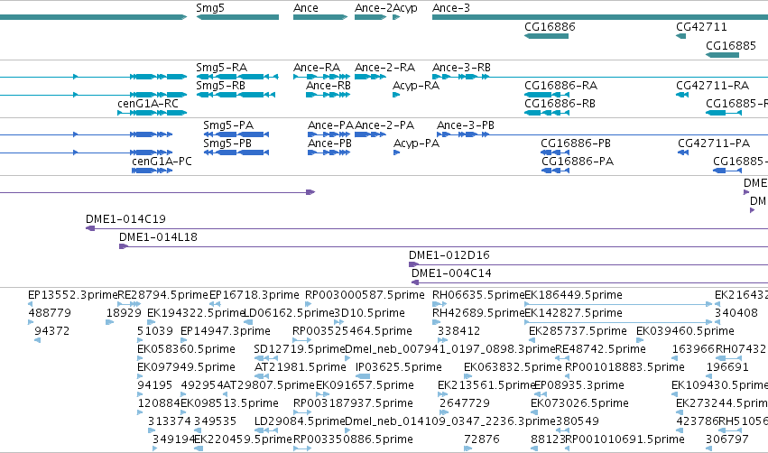Select the Ance-3 gene label
The width and height of the screenshot is (768, 453).
[451, 8]
